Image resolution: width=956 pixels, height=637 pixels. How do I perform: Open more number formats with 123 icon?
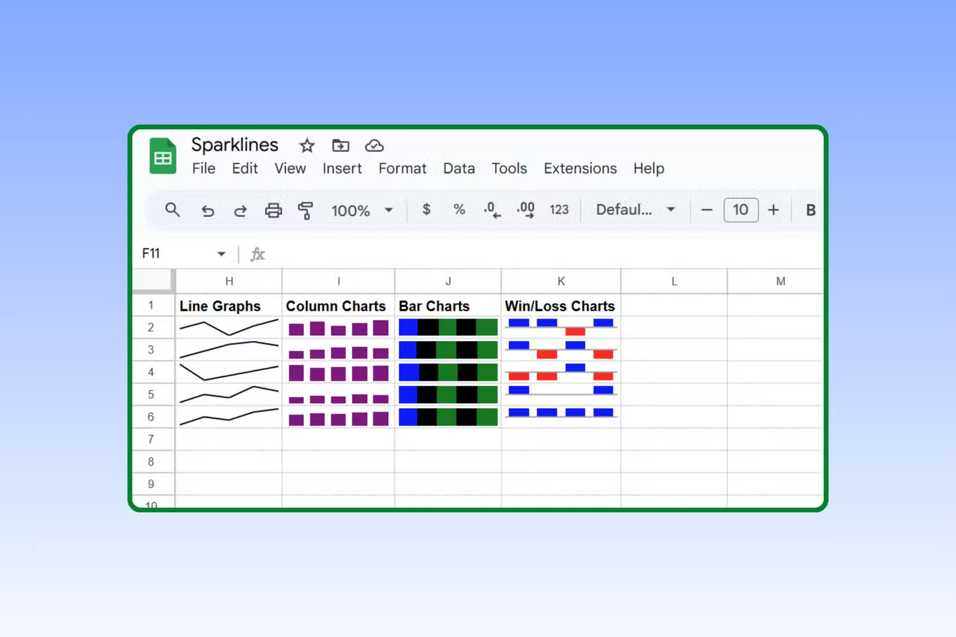(x=559, y=210)
